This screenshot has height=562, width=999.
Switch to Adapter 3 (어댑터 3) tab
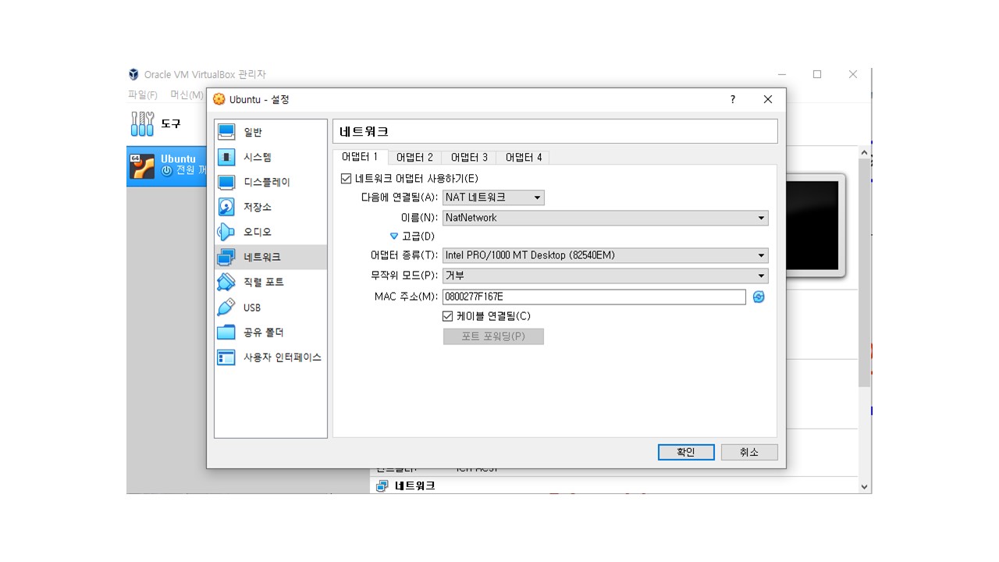[469, 158]
